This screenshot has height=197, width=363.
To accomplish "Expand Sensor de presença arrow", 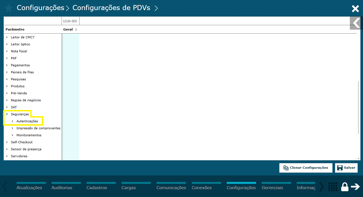I will click(7, 149).
